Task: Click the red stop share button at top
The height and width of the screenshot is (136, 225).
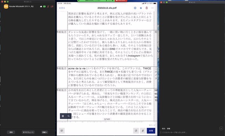Action: pyautogui.click(x=121, y=1)
